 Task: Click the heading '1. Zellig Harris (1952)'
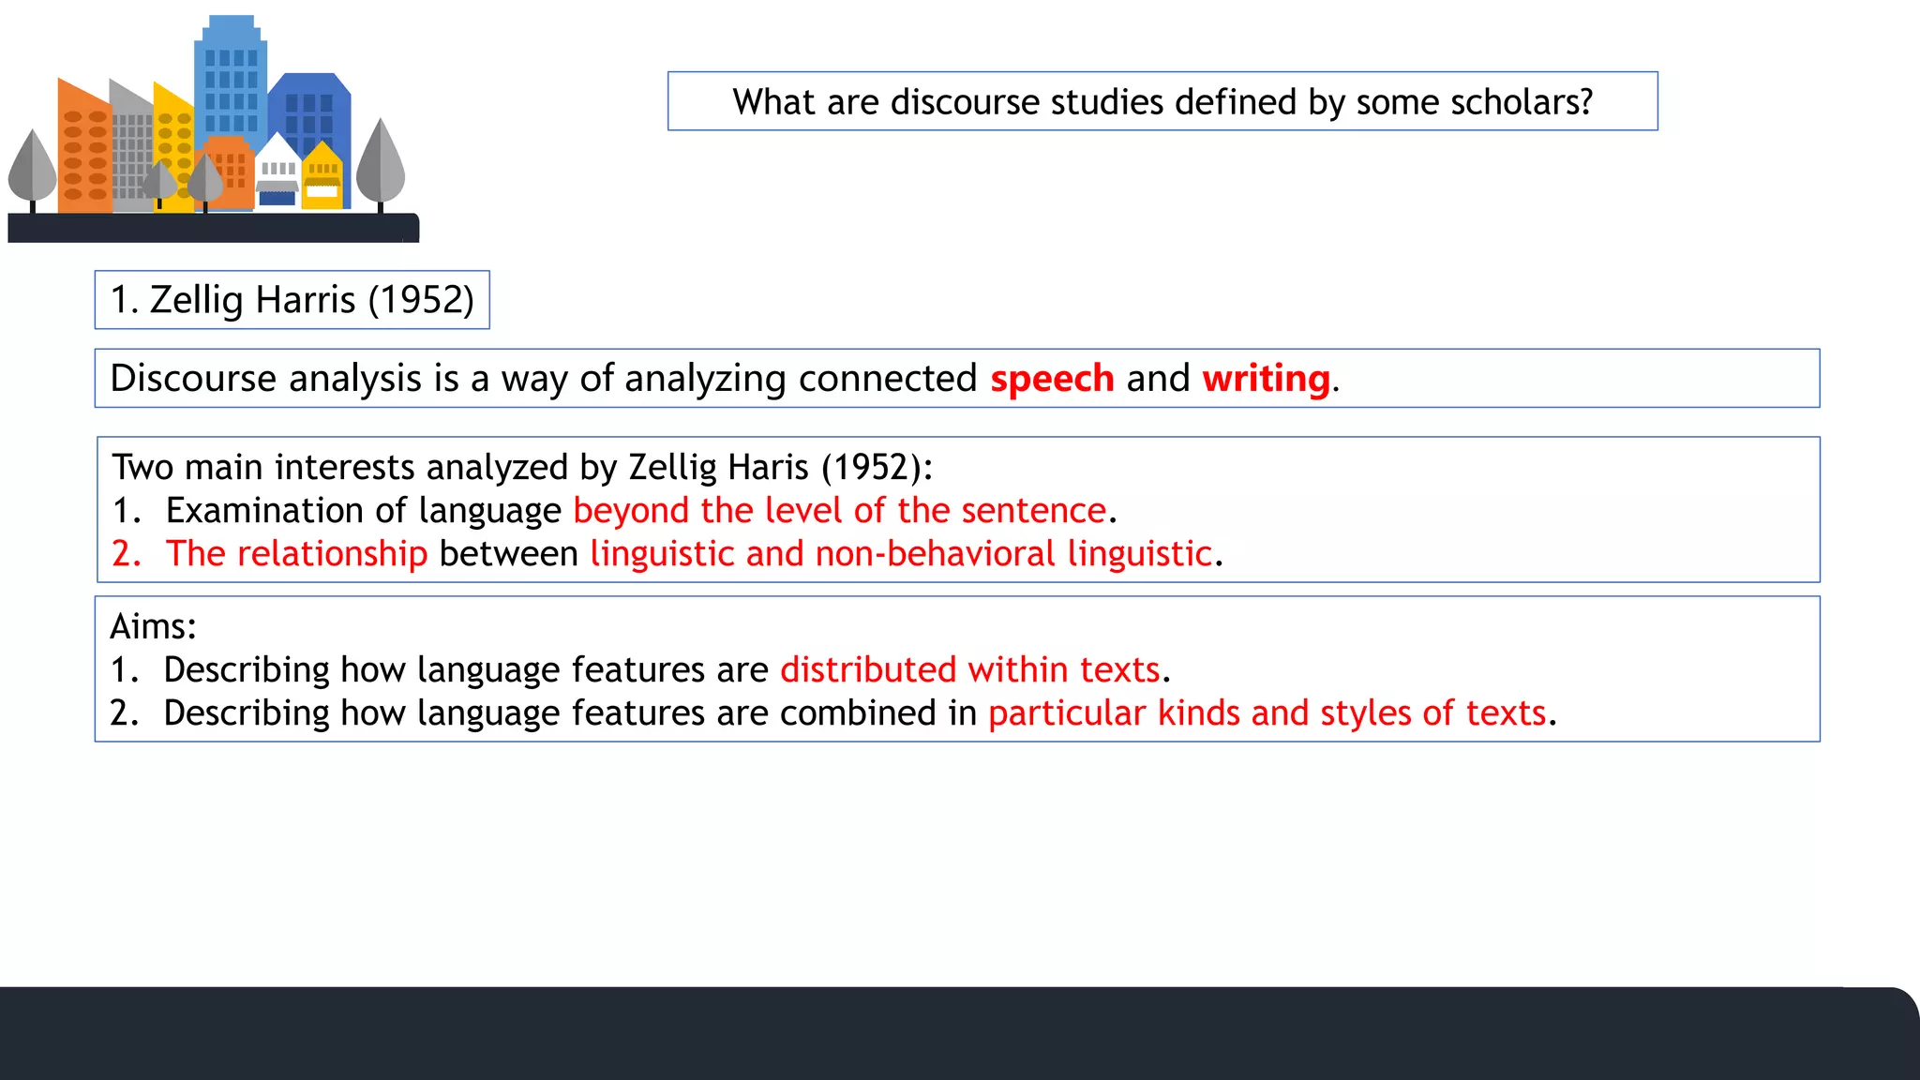[292, 300]
